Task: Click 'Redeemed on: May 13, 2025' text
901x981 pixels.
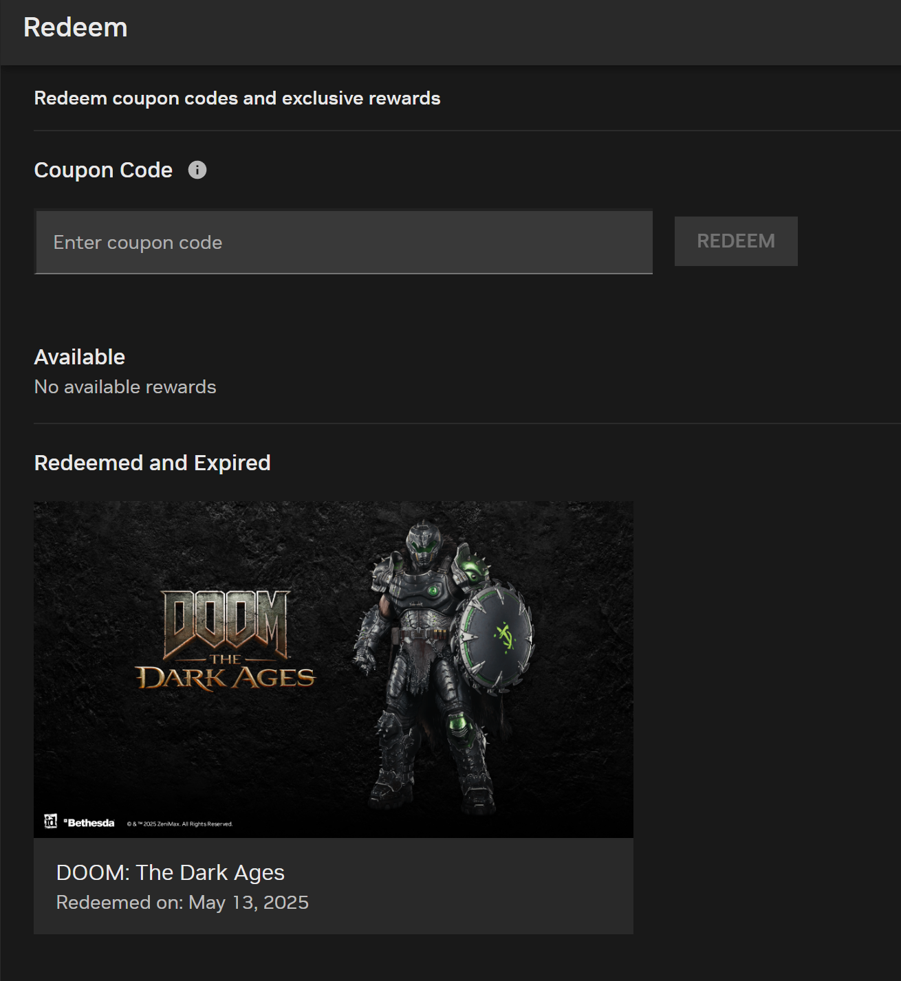Action: [182, 903]
